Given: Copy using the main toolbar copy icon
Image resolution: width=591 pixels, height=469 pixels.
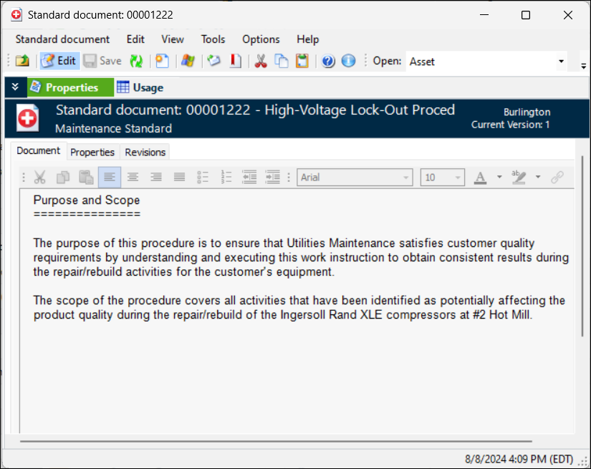Looking at the screenshot, I should click(282, 61).
